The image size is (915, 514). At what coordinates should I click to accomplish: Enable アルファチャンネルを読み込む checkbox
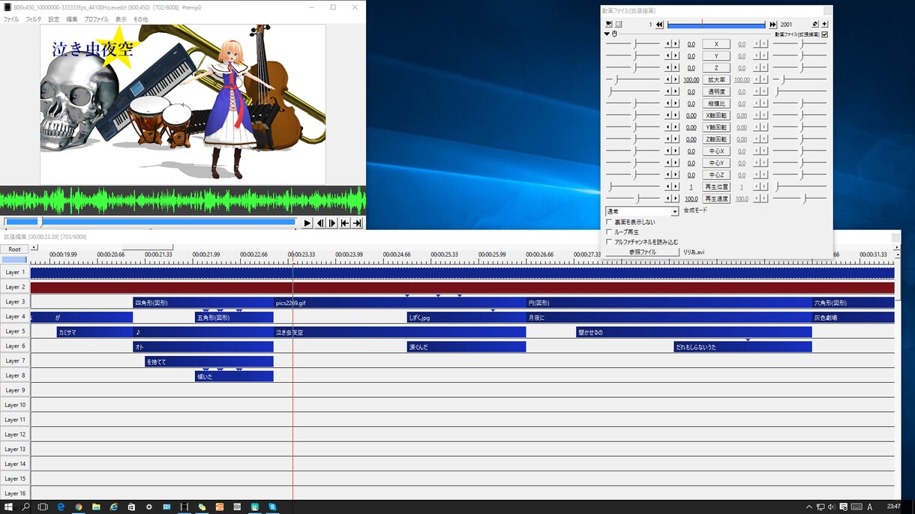[x=608, y=242]
